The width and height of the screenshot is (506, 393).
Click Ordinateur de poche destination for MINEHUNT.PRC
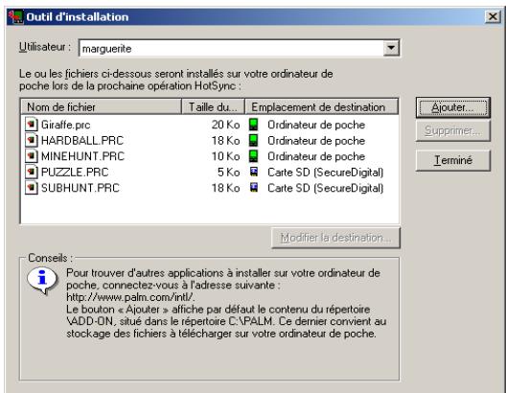(x=316, y=156)
